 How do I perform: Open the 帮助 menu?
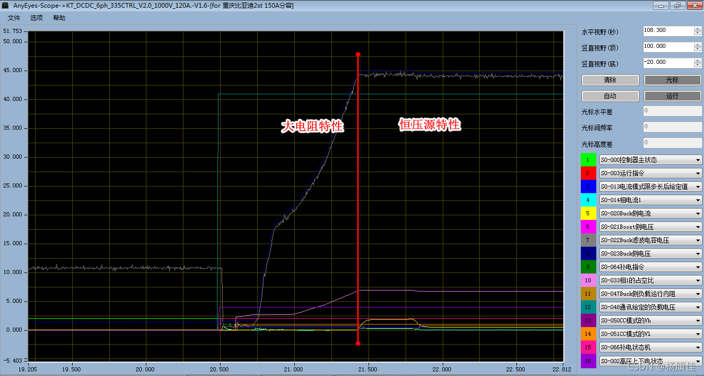(59, 18)
